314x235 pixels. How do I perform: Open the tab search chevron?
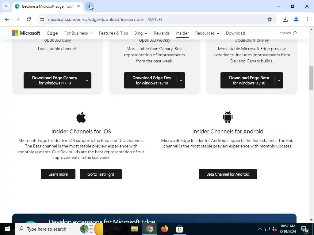pyautogui.click(x=6, y=6)
